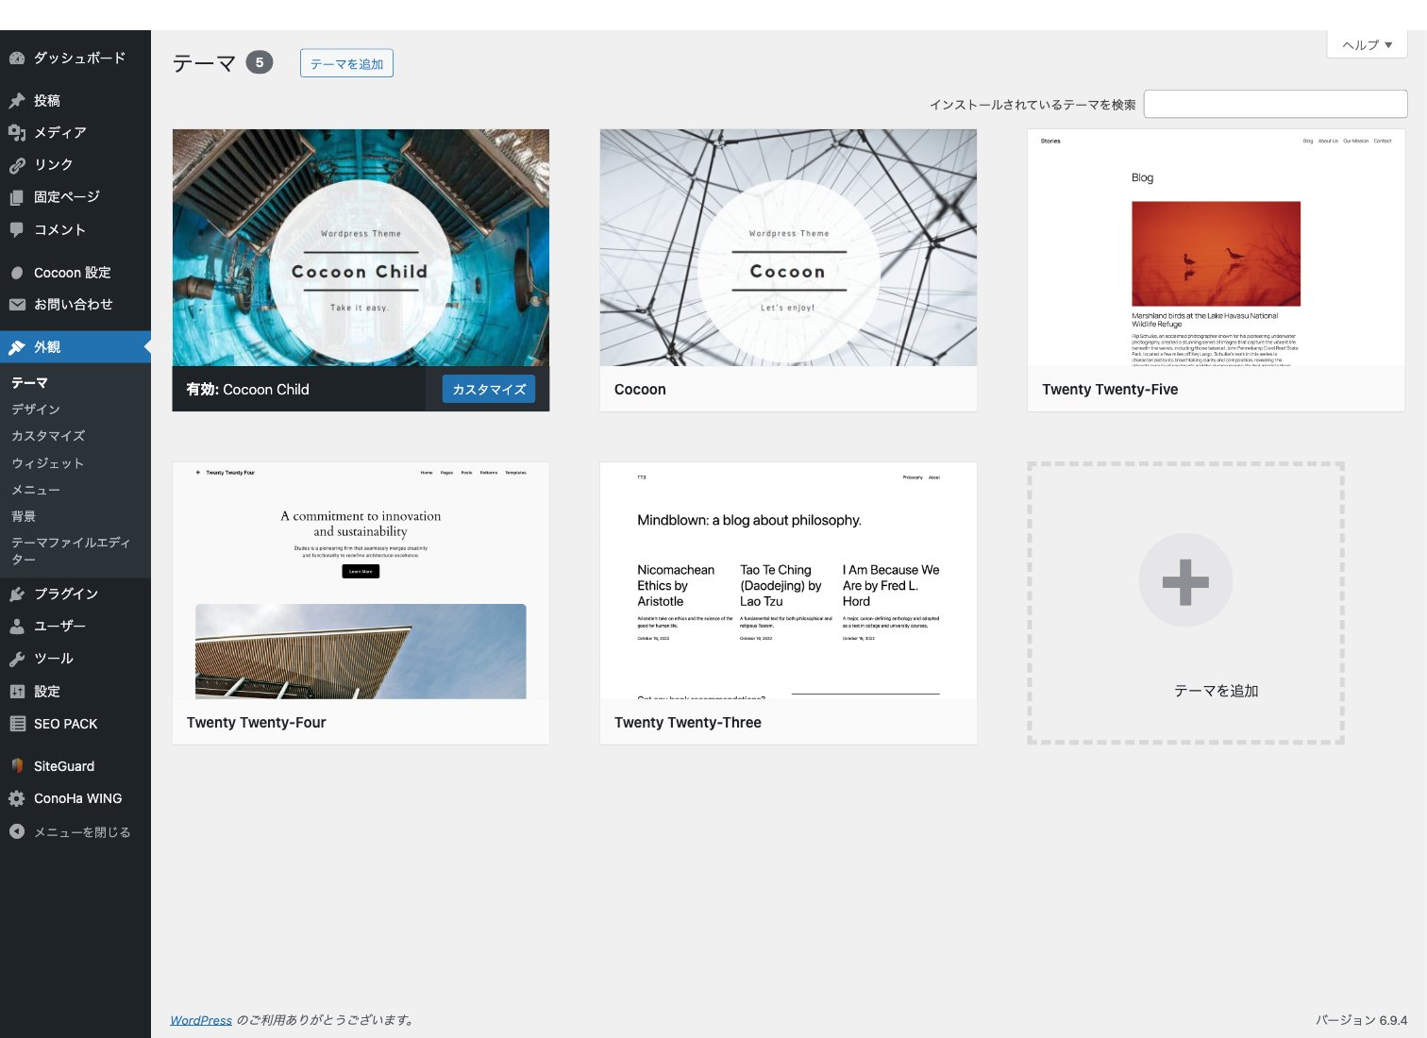Click the SEO PACK list icon
Viewport: 1427px width, 1038px height.
pyautogui.click(x=17, y=724)
